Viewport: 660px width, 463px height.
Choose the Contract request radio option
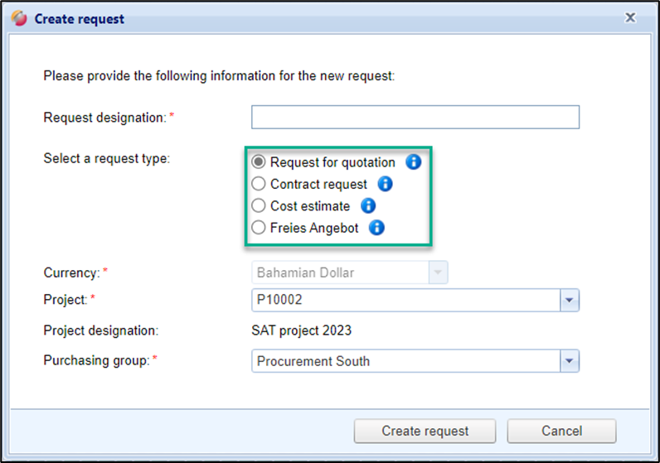259,184
